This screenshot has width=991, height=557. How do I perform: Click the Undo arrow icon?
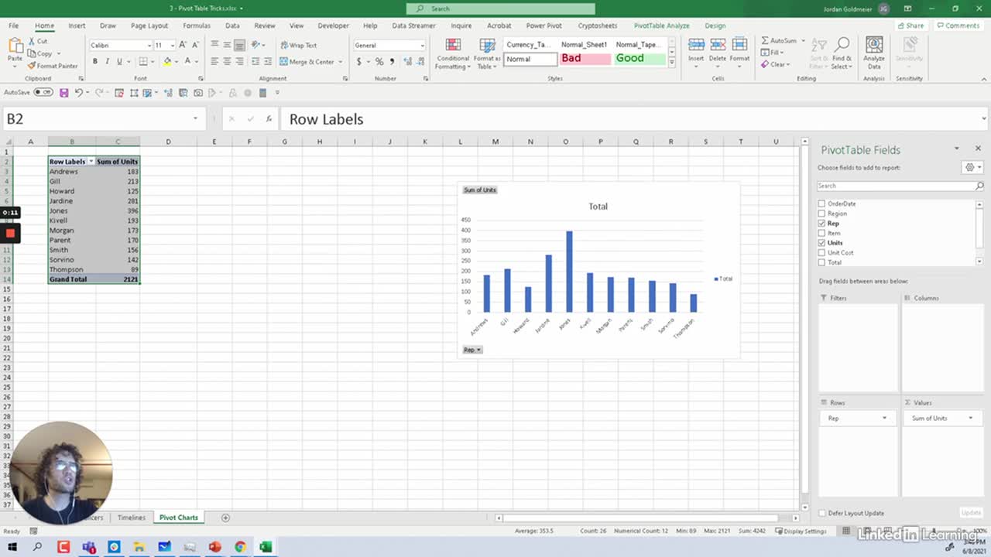click(78, 93)
